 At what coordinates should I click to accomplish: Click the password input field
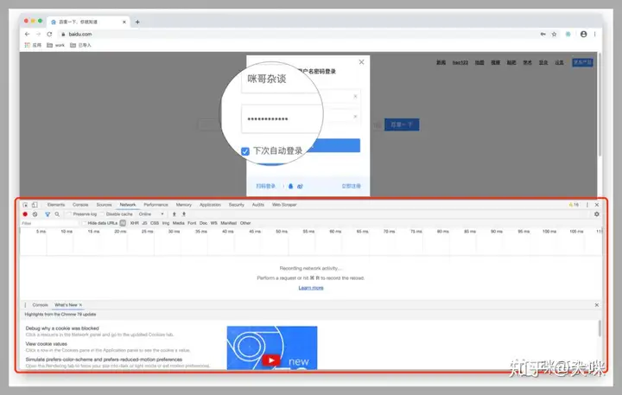click(x=281, y=119)
